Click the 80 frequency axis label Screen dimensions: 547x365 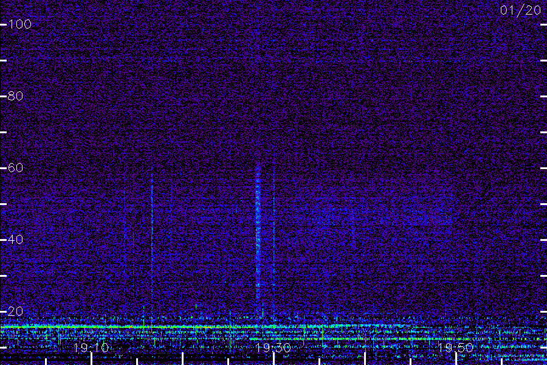[16, 96]
